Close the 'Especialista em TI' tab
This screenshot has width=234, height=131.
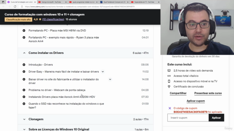[x=159, y=2]
